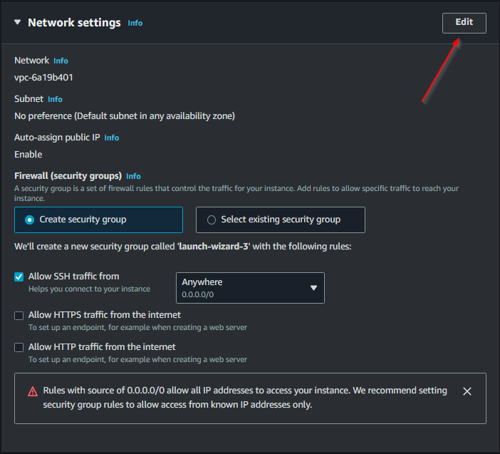Open the Info link next to Network
This screenshot has width=500, height=454.
[x=61, y=61]
